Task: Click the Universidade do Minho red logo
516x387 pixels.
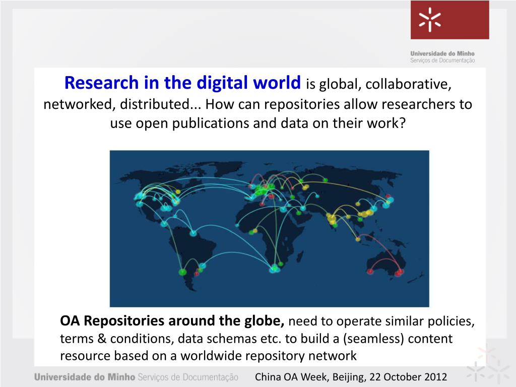Action: (x=449, y=20)
